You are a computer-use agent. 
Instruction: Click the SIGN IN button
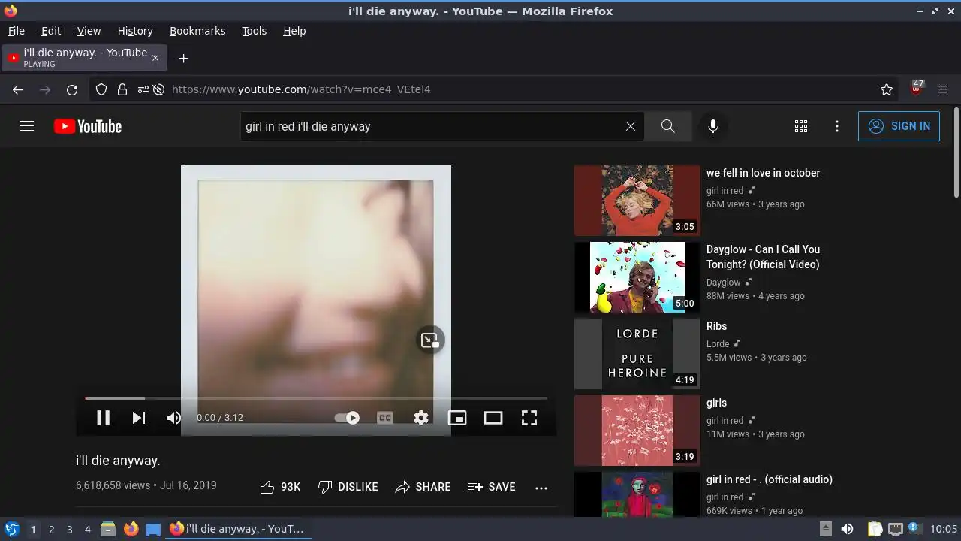899,126
